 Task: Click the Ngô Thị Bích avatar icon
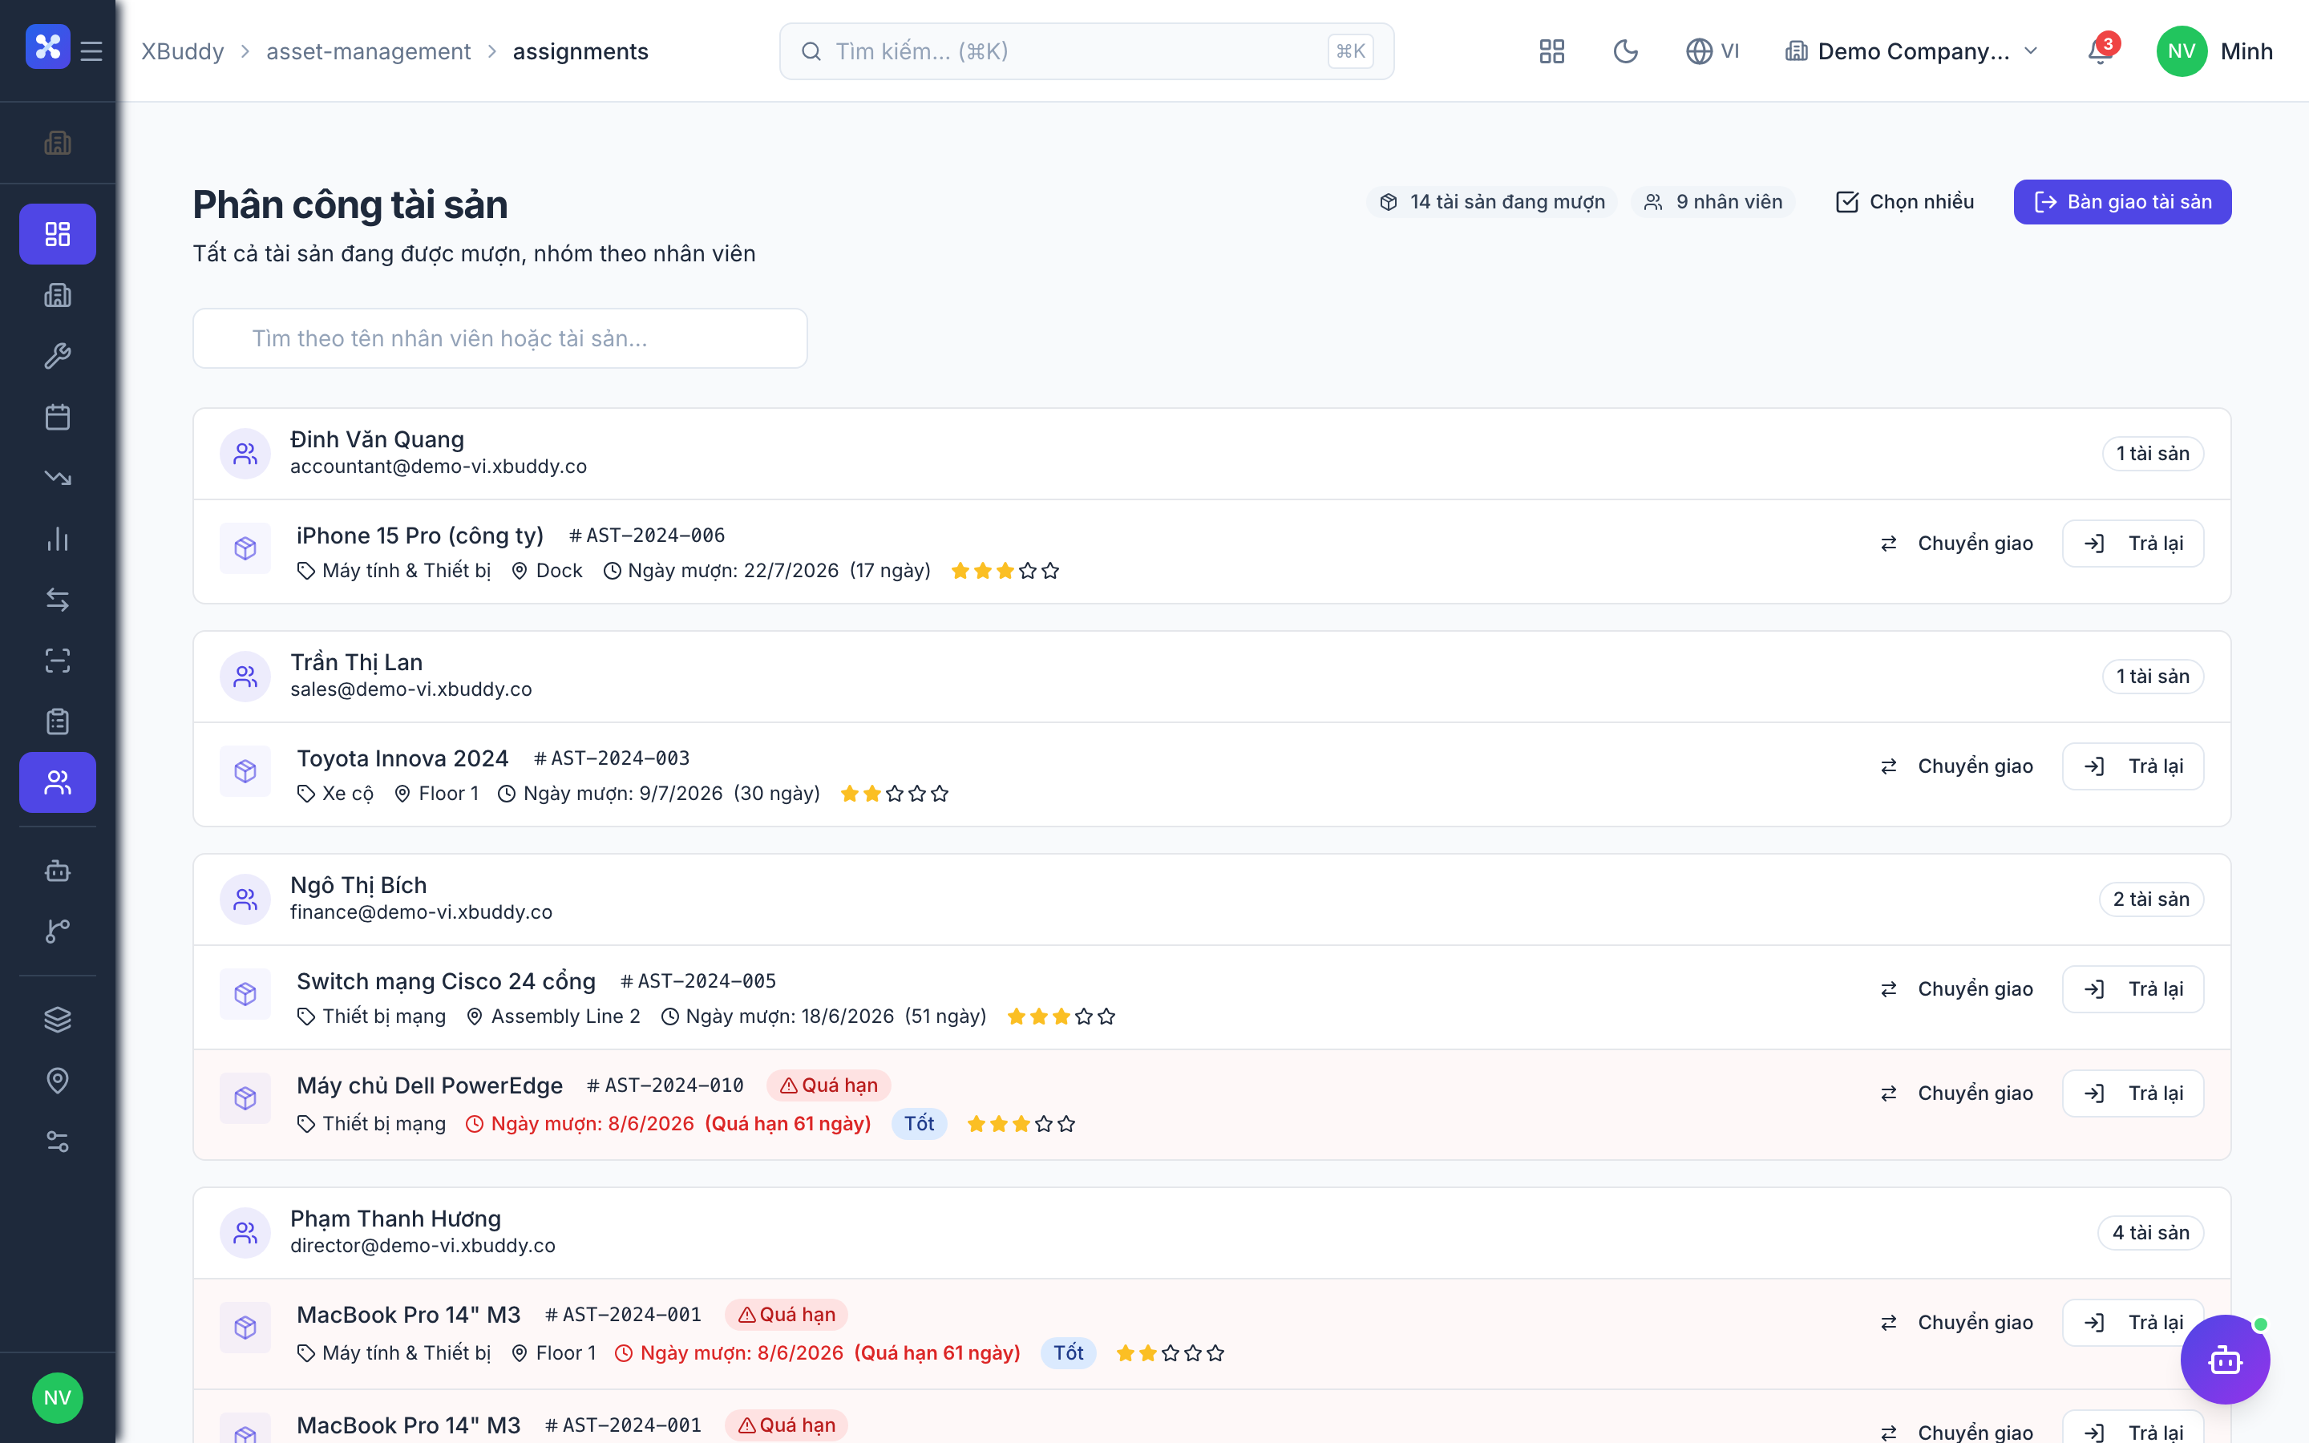click(x=245, y=900)
